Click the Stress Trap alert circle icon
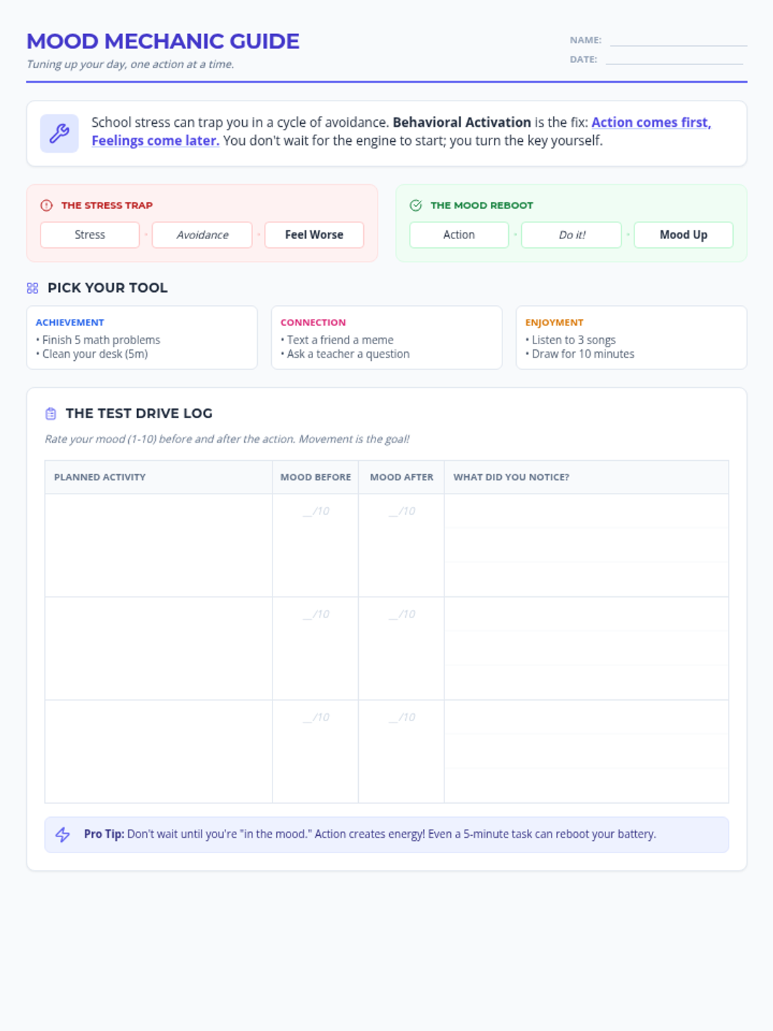The width and height of the screenshot is (773, 1031). coord(46,206)
